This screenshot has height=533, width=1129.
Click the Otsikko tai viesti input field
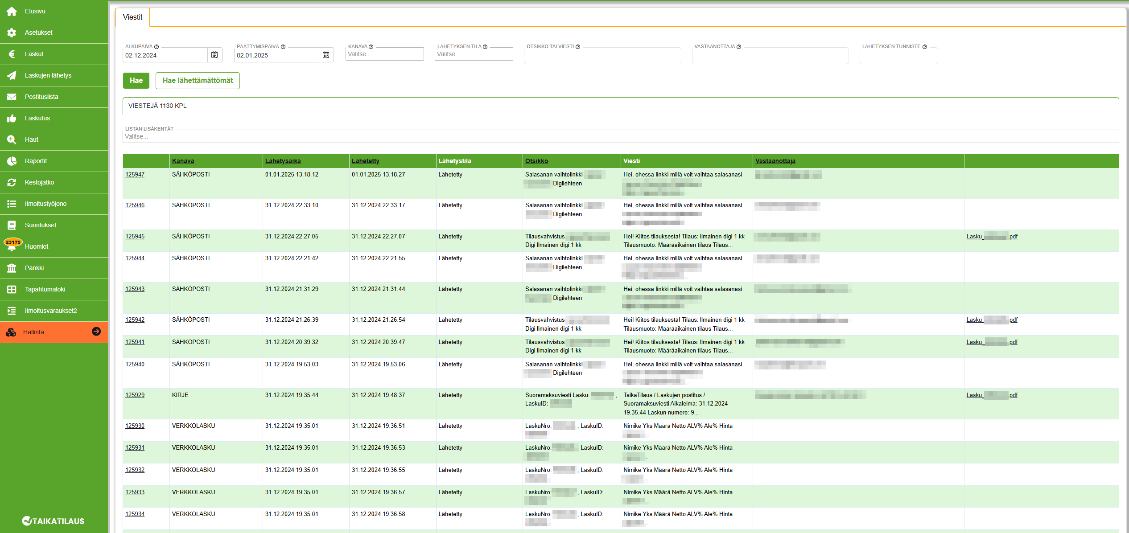tap(602, 56)
